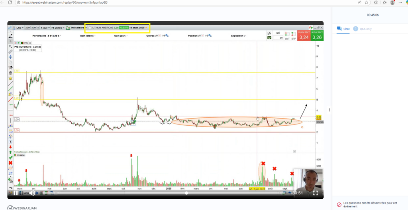The width and height of the screenshot is (408, 210).
Task: Choose the orange ellipse drawing tool
Action: click(x=10, y=168)
